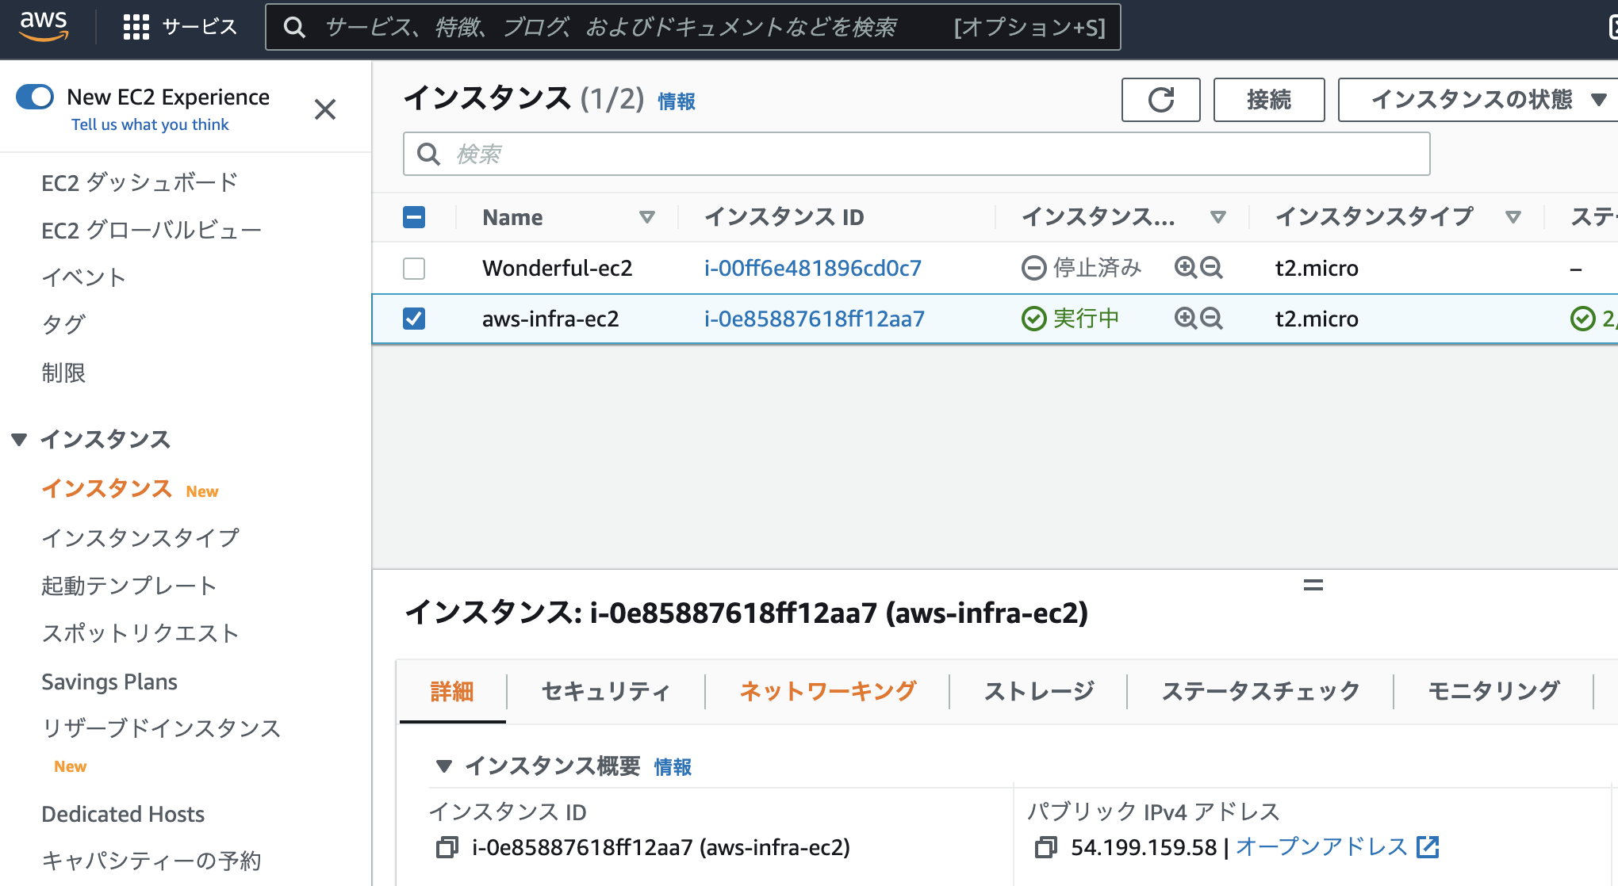Open the AWS services grid menu
This screenshot has width=1618, height=886.
click(136, 27)
